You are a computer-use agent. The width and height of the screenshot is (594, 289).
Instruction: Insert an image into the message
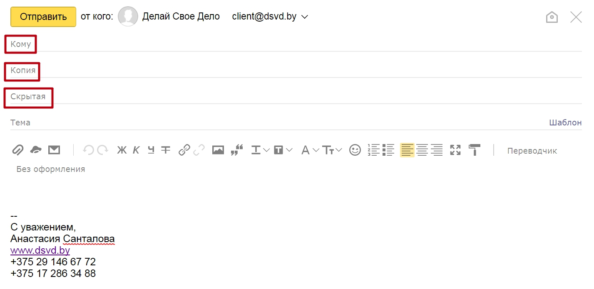[x=218, y=150]
